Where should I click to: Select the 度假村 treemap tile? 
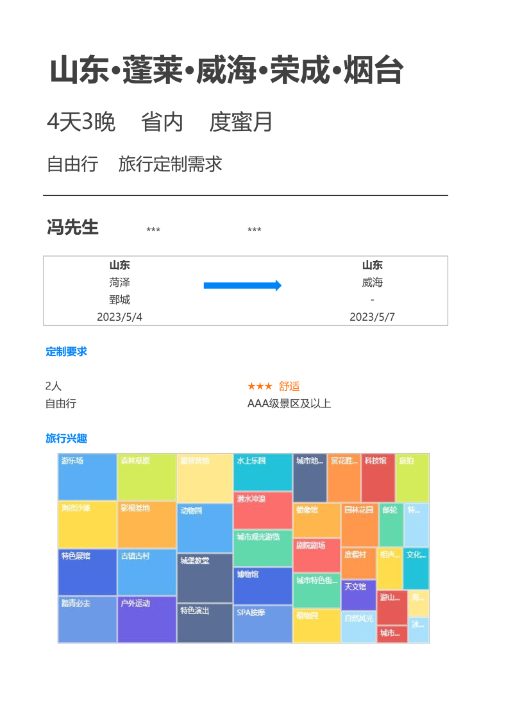pos(358,563)
